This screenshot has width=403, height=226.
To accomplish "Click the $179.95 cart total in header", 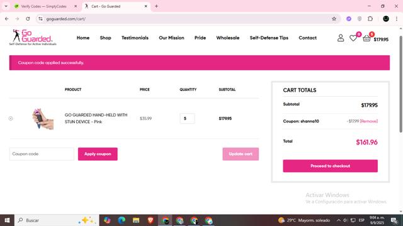I will (381, 40).
